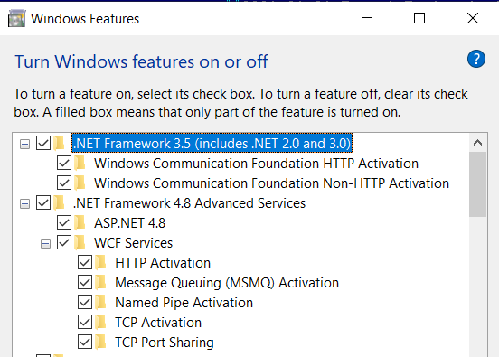Click 'Turn Windows features on or off' heading

141,61
